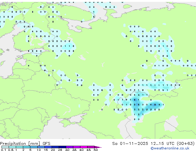This screenshot has width=196, height=151.
Task: Click the 'Precipitation [mm]' title text
Action: pyautogui.click(x=20, y=144)
